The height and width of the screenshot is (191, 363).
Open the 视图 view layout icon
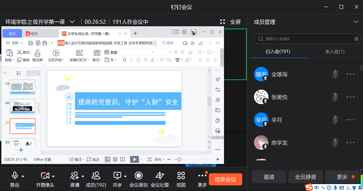[x=181, y=176]
